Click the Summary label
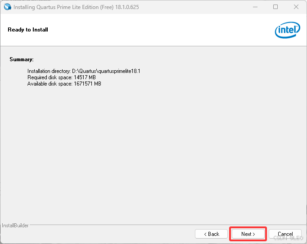The image size is (307, 244). [x=22, y=59]
